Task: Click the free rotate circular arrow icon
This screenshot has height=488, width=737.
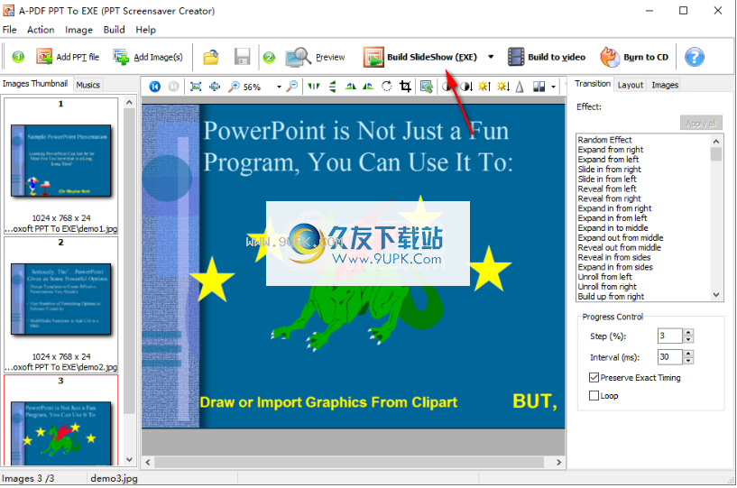Action: pyautogui.click(x=386, y=86)
